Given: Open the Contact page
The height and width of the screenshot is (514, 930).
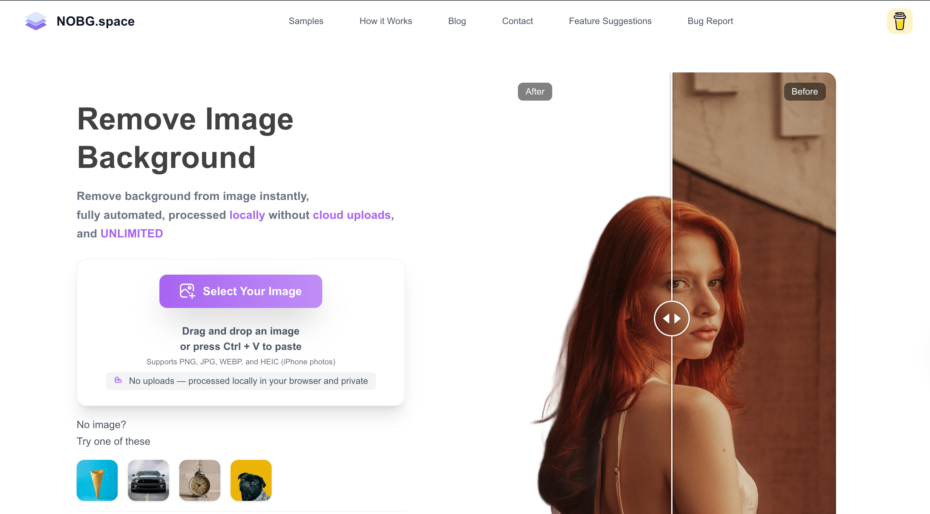Looking at the screenshot, I should tap(517, 21).
